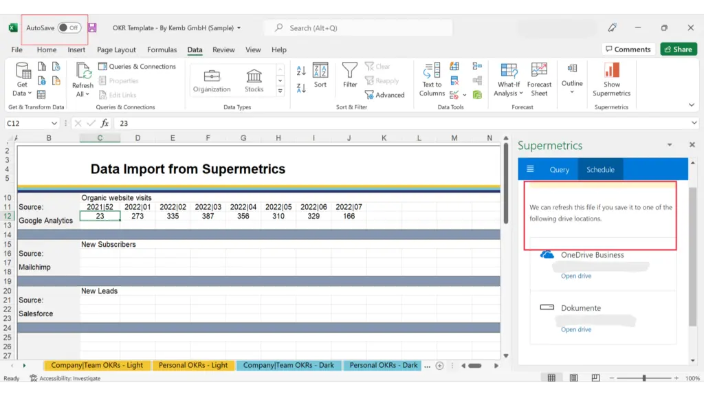Click From Table/Range icon
704x396 pixels.
tap(41, 95)
